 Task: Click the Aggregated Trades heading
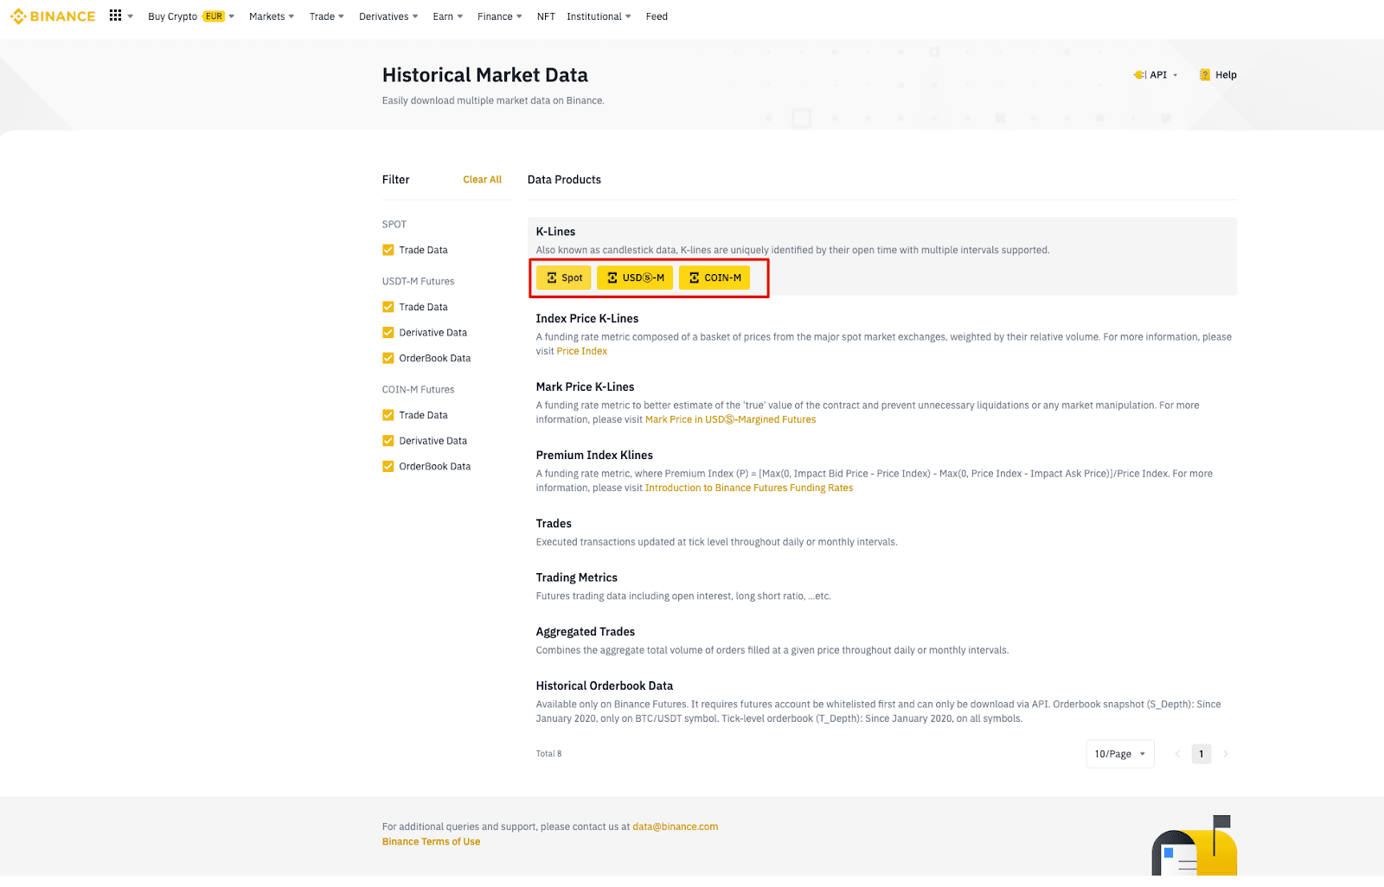click(x=586, y=632)
